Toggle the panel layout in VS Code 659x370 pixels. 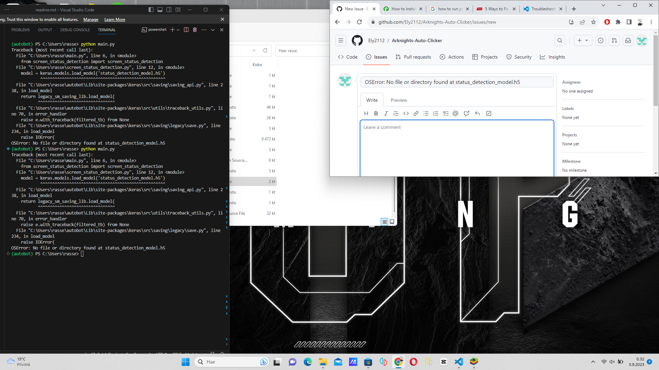160,9
